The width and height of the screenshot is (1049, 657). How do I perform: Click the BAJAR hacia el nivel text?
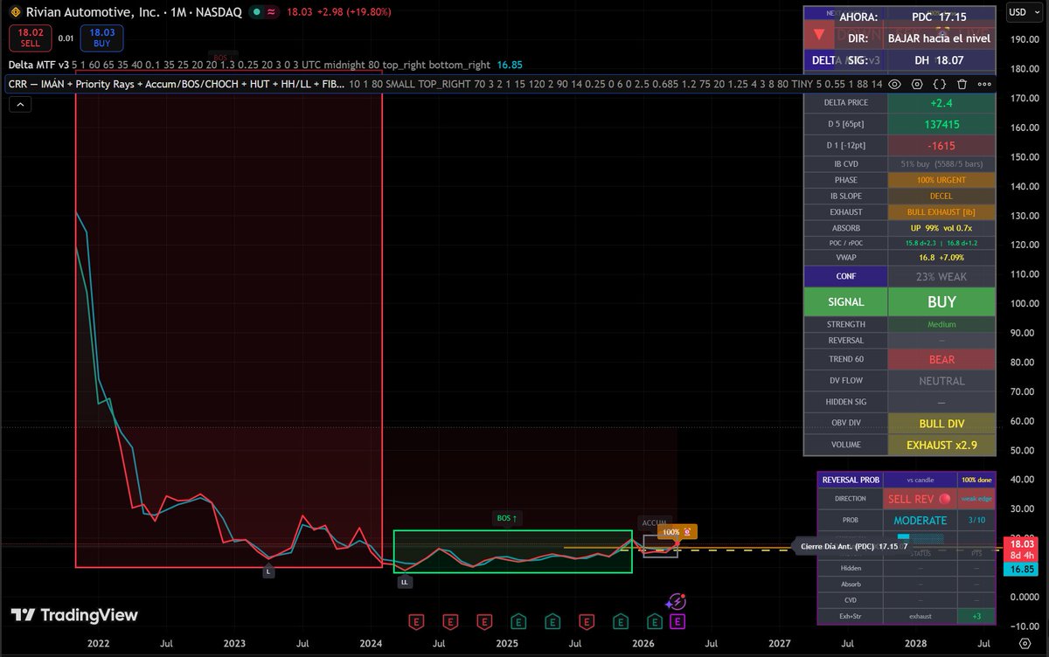point(939,38)
